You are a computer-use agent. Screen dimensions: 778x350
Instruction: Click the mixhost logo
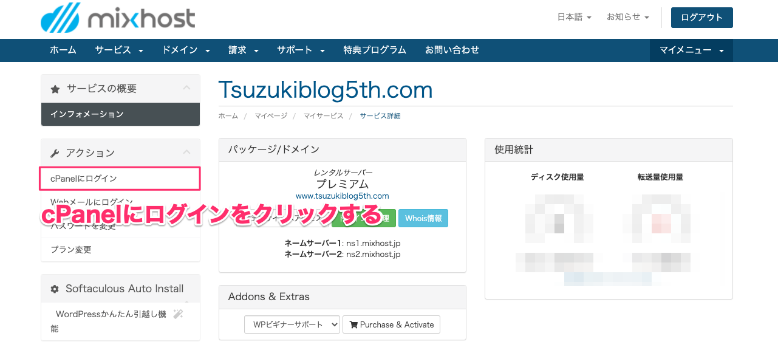(118, 17)
